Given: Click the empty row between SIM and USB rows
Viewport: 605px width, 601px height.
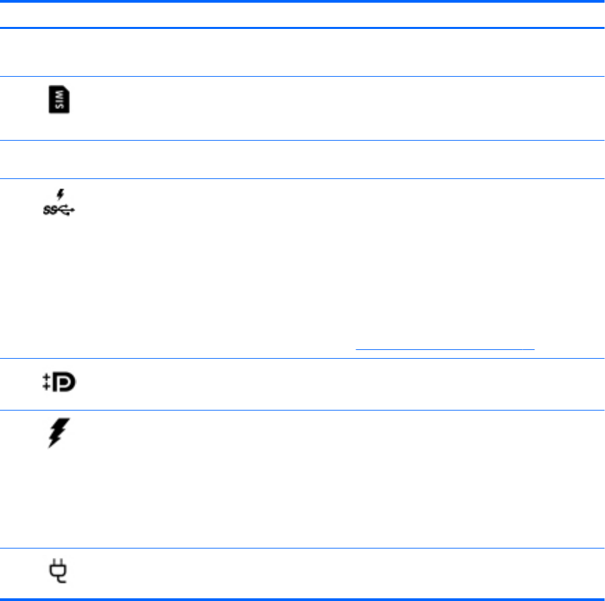Looking at the screenshot, I should (x=302, y=159).
